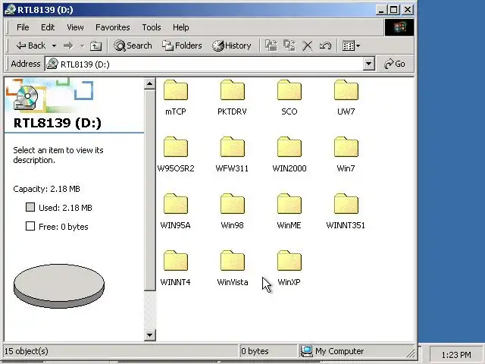Select the WinVista folder icon

pyautogui.click(x=233, y=261)
